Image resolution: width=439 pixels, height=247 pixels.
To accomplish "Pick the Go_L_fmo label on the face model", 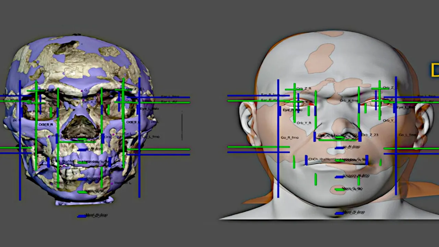I will (x=407, y=135).
